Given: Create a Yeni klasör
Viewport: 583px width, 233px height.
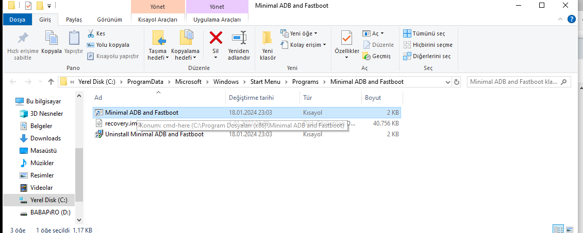Looking at the screenshot, I should (x=268, y=46).
